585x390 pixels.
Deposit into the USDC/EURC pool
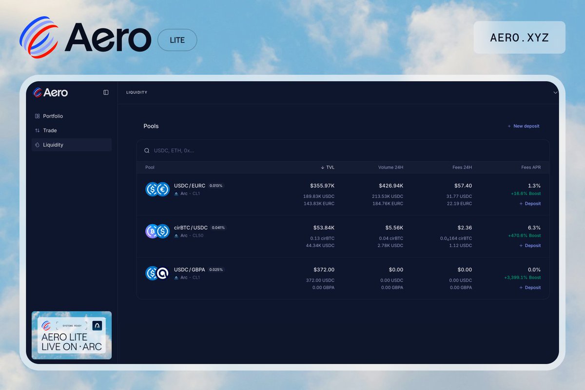tap(530, 204)
